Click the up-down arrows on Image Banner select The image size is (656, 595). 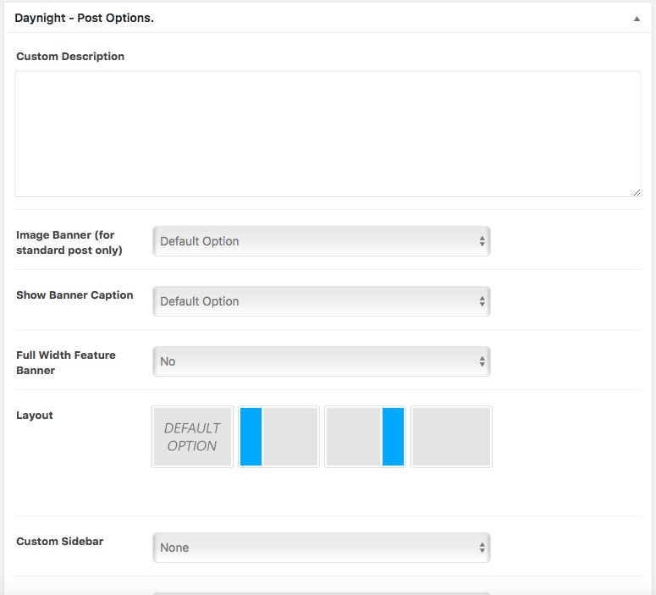[x=482, y=241]
